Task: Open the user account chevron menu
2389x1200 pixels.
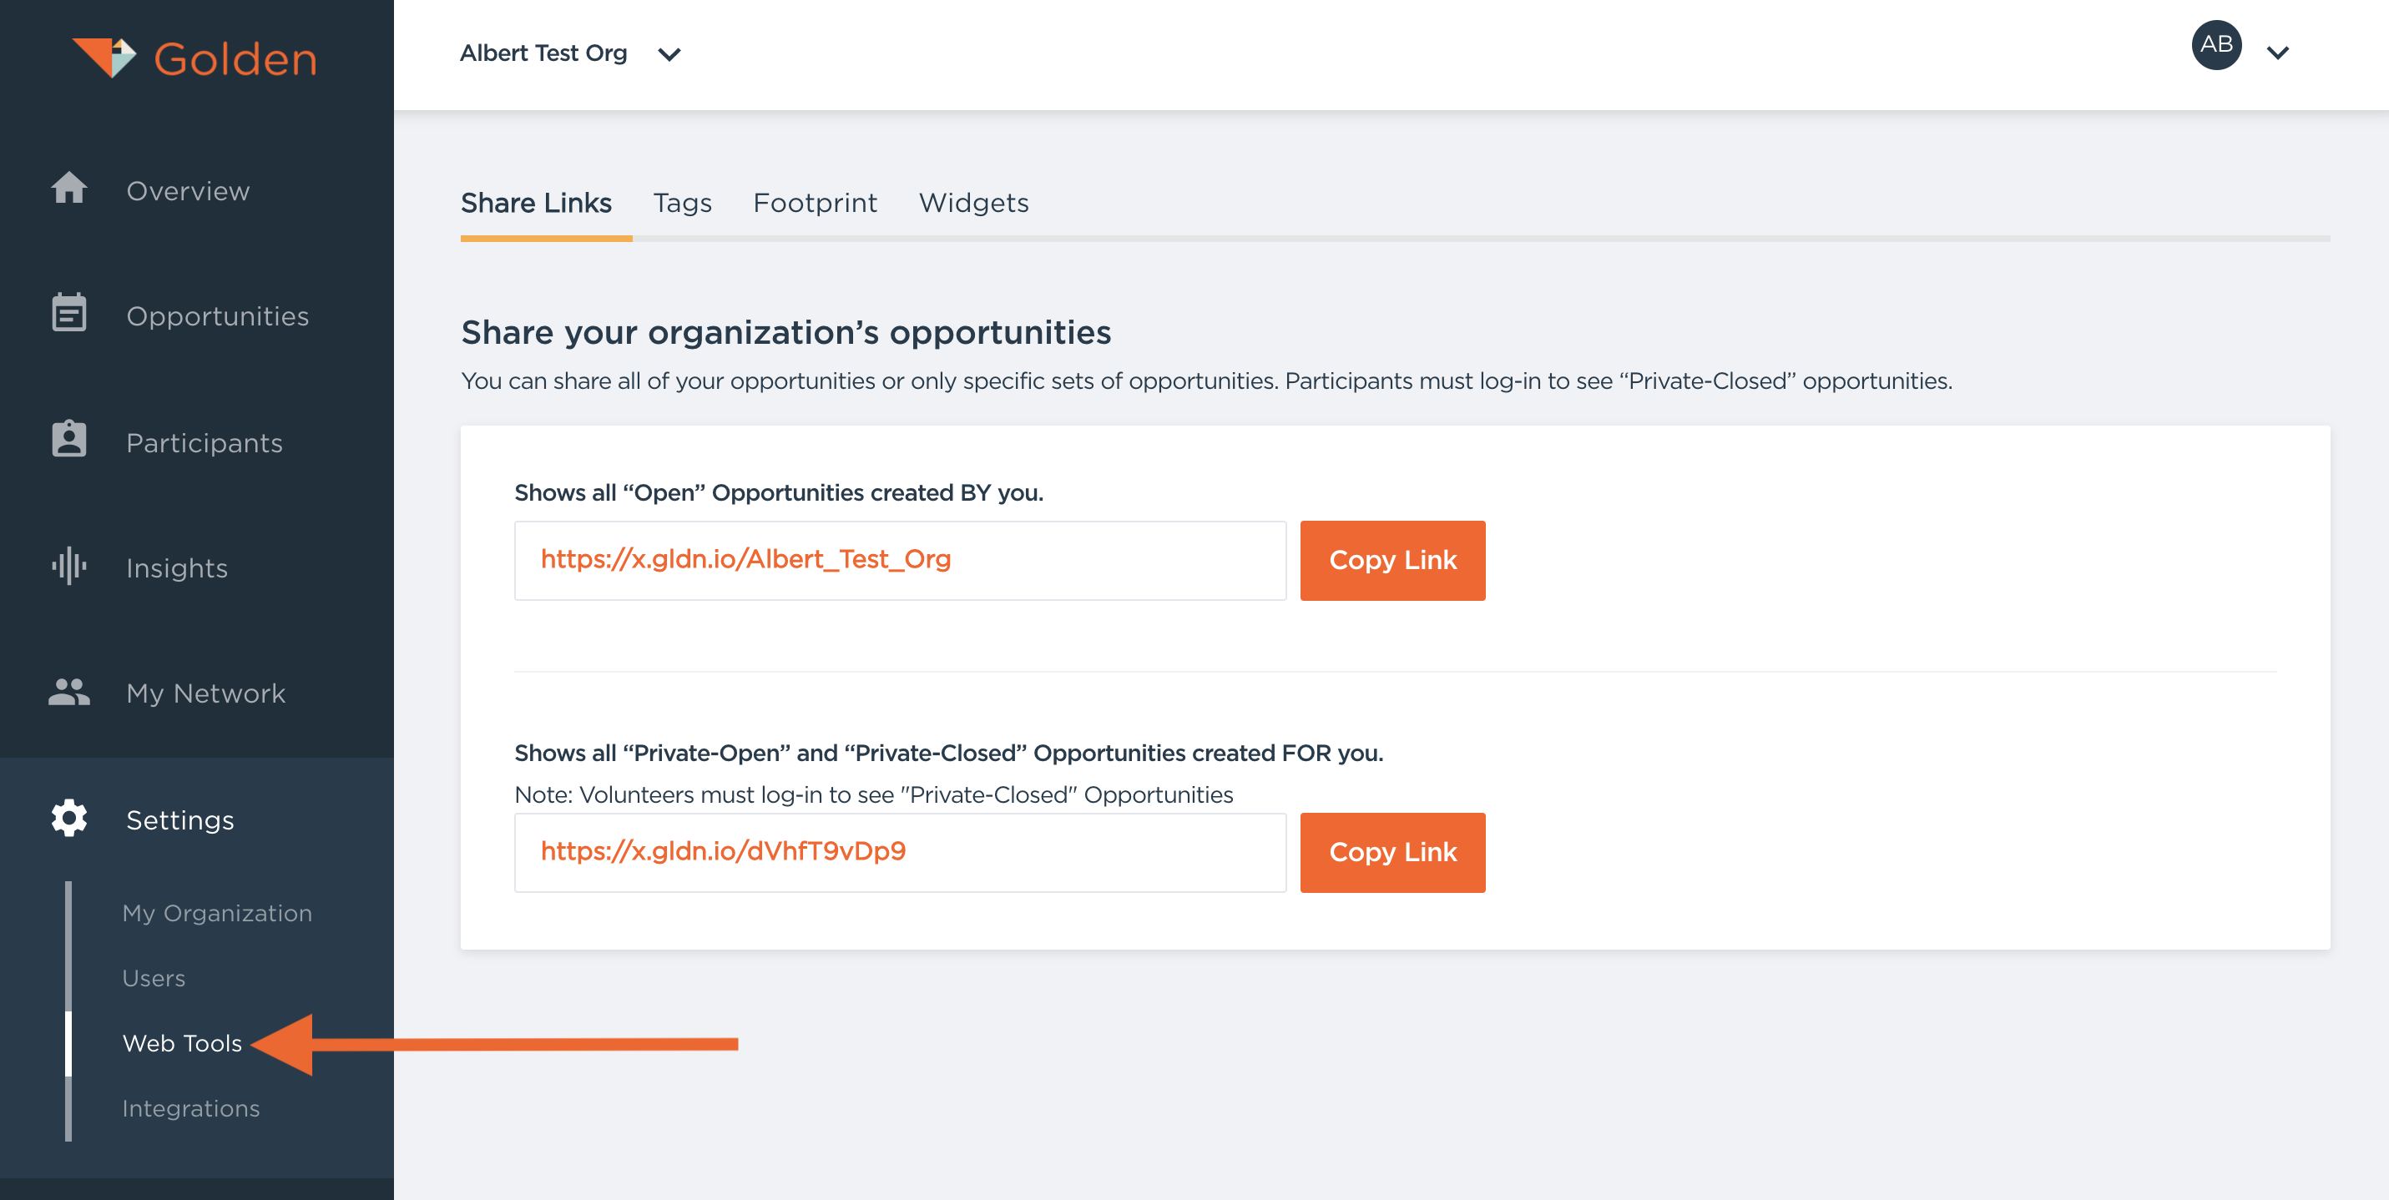Action: (2278, 53)
